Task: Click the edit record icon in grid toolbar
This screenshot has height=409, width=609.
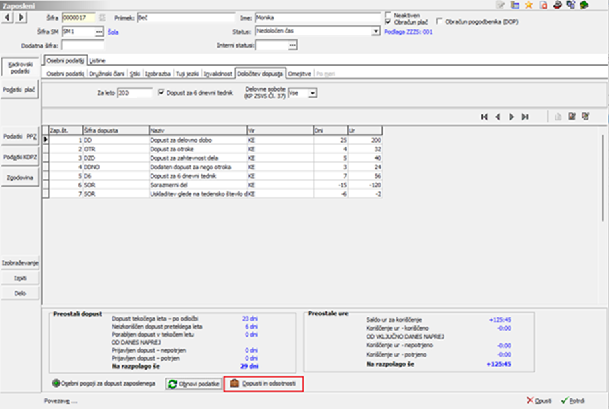Action: [572, 116]
